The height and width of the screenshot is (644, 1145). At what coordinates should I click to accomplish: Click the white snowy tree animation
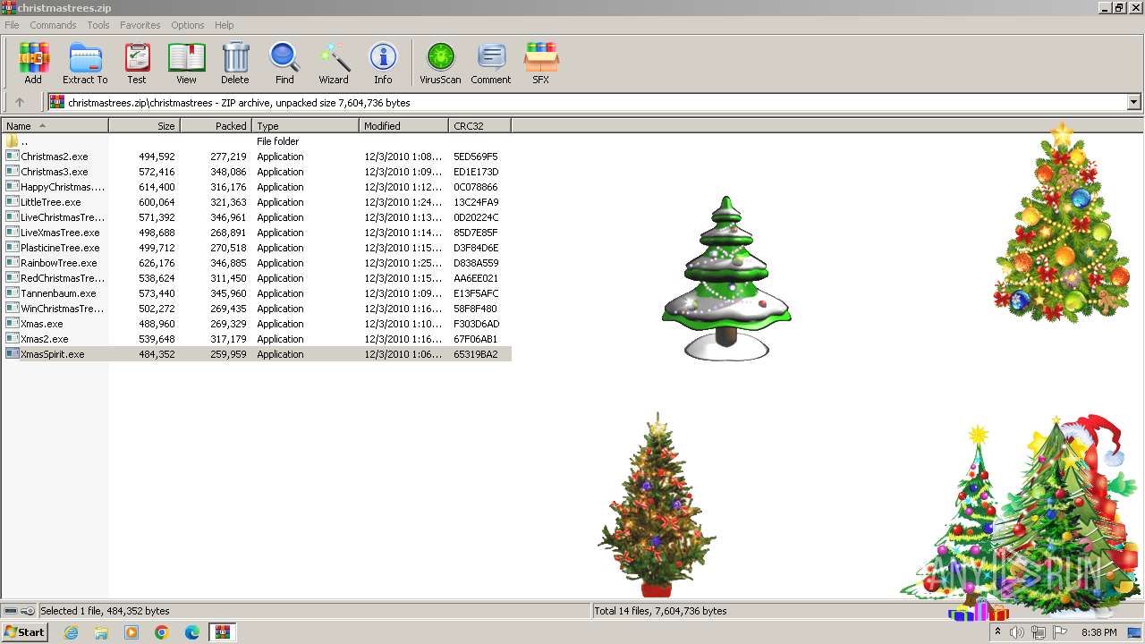[726, 278]
